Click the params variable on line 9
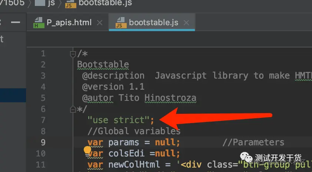The width and height of the screenshot is (312, 172). coord(123,142)
